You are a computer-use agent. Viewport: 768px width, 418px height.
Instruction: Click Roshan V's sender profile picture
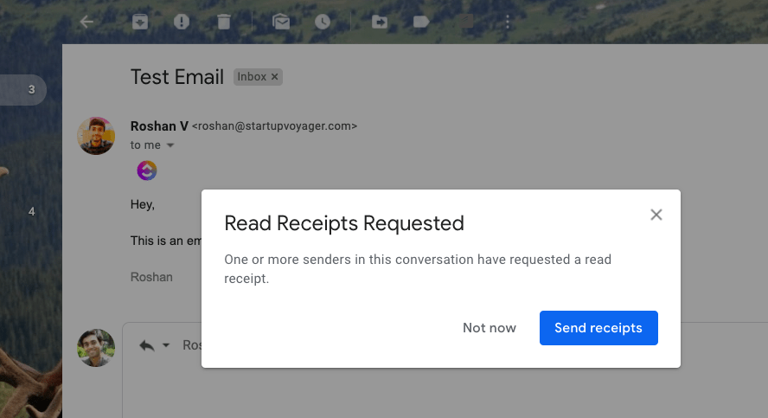(96, 136)
